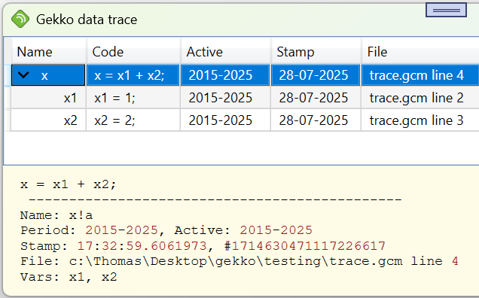Collapse the x row chevron
479x298 pixels.
click(x=23, y=74)
